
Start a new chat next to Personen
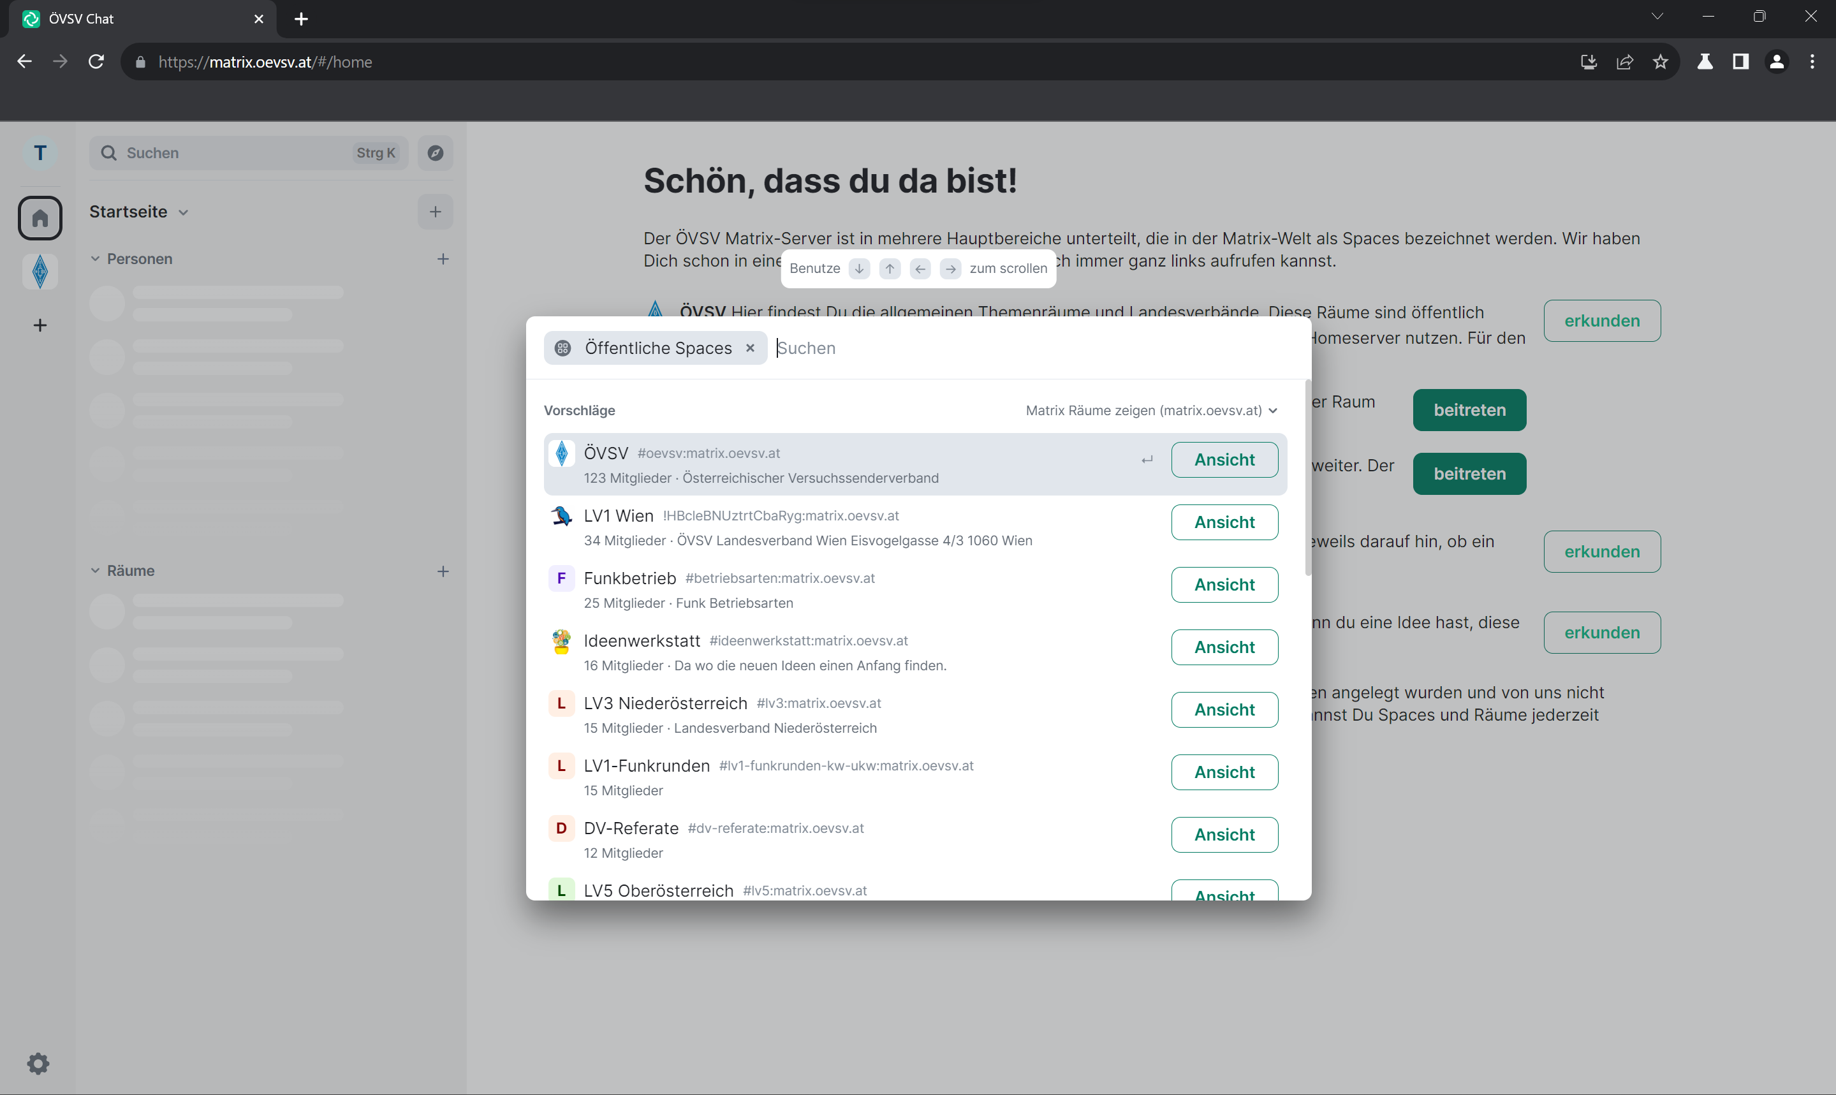tap(443, 259)
